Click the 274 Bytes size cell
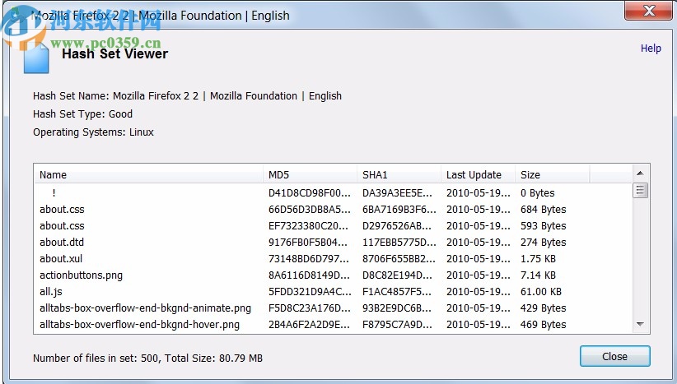 pyautogui.click(x=543, y=242)
